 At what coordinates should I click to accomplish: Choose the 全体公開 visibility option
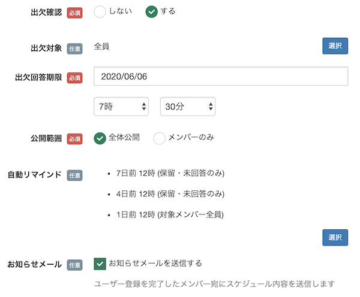click(x=100, y=138)
